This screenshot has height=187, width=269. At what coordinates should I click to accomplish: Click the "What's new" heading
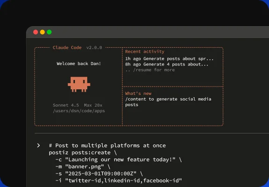[x=138, y=93]
